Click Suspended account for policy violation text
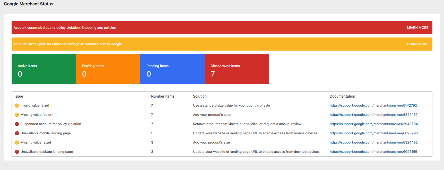The height and width of the screenshot is (170, 444). point(51,124)
